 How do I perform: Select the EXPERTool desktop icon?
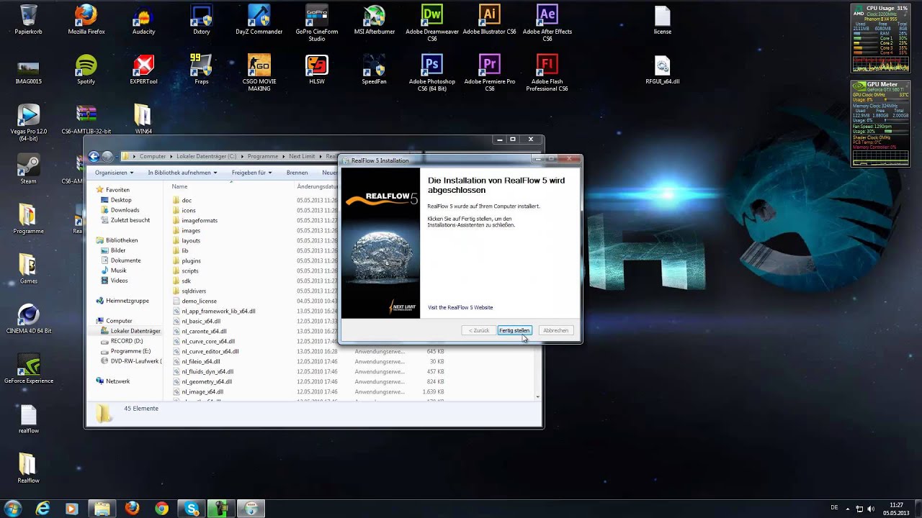144,70
